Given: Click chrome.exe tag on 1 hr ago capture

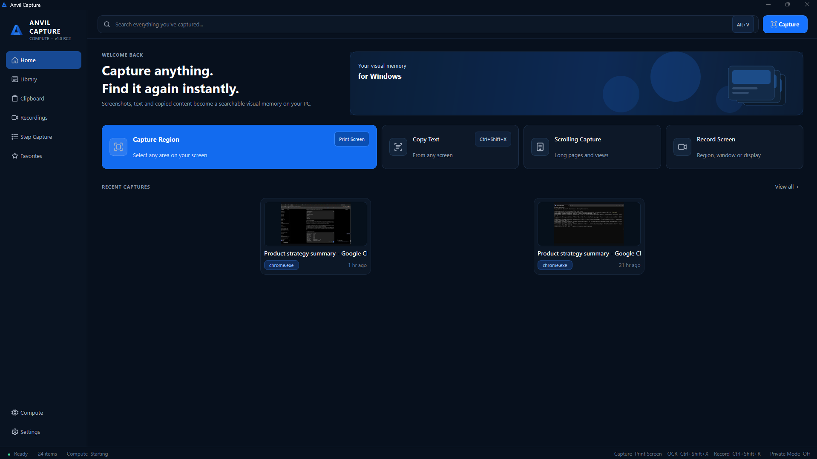Looking at the screenshot, I should (x=282, y=265).
